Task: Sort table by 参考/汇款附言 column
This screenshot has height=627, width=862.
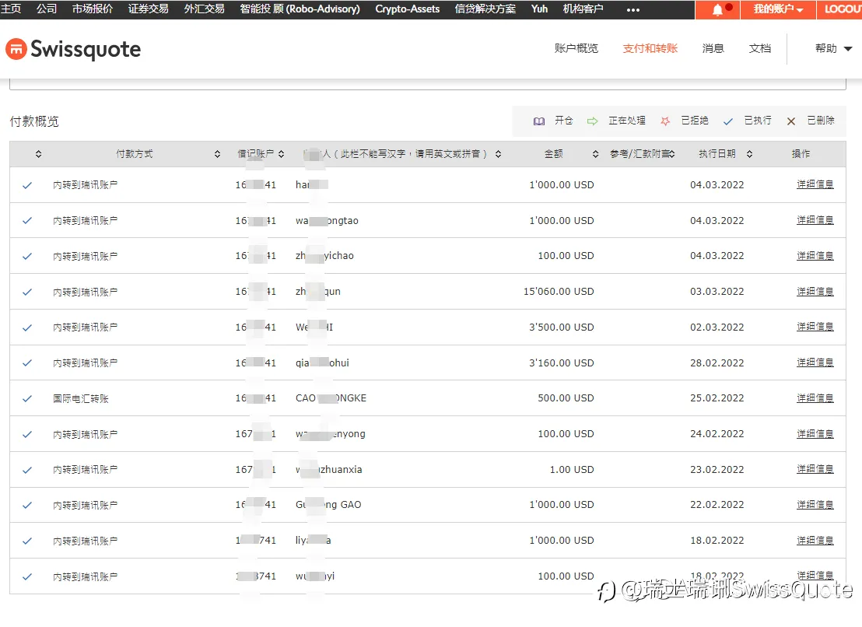Action: pyautogui.click(x=672, y=154)
